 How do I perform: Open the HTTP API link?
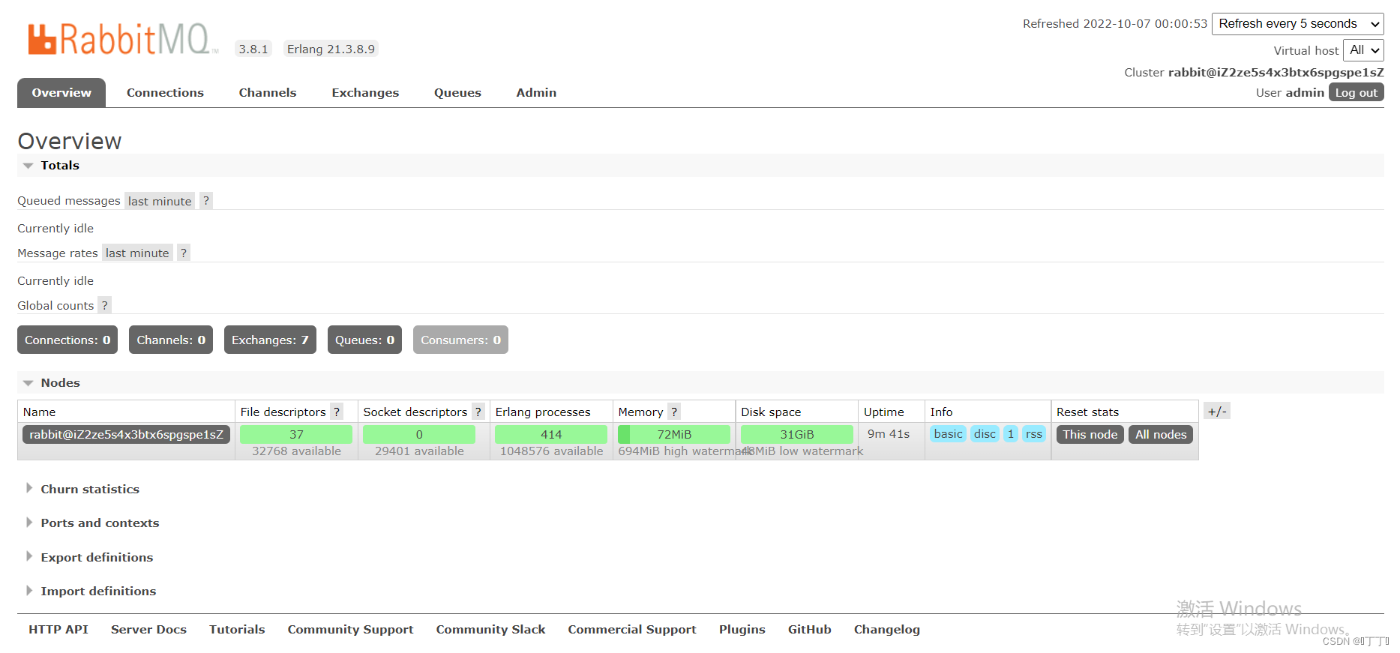click(x=58, y=630)
